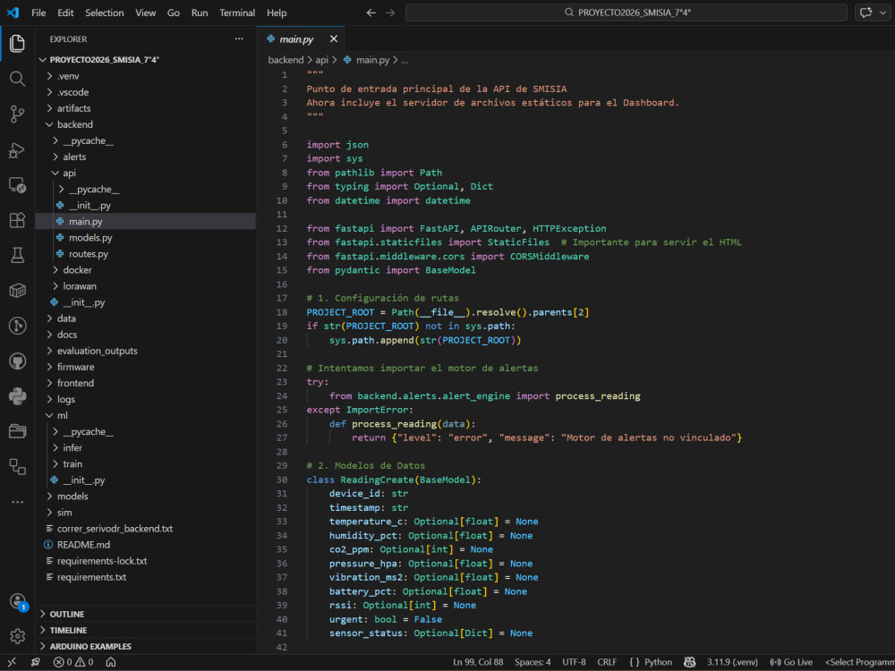Open the File menu
The width and height of the screenshot is (895, 671).
(x=38, y=13)
